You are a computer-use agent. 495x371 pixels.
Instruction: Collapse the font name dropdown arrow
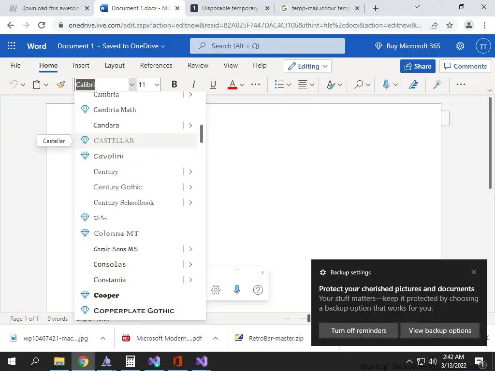click(132, 85)
